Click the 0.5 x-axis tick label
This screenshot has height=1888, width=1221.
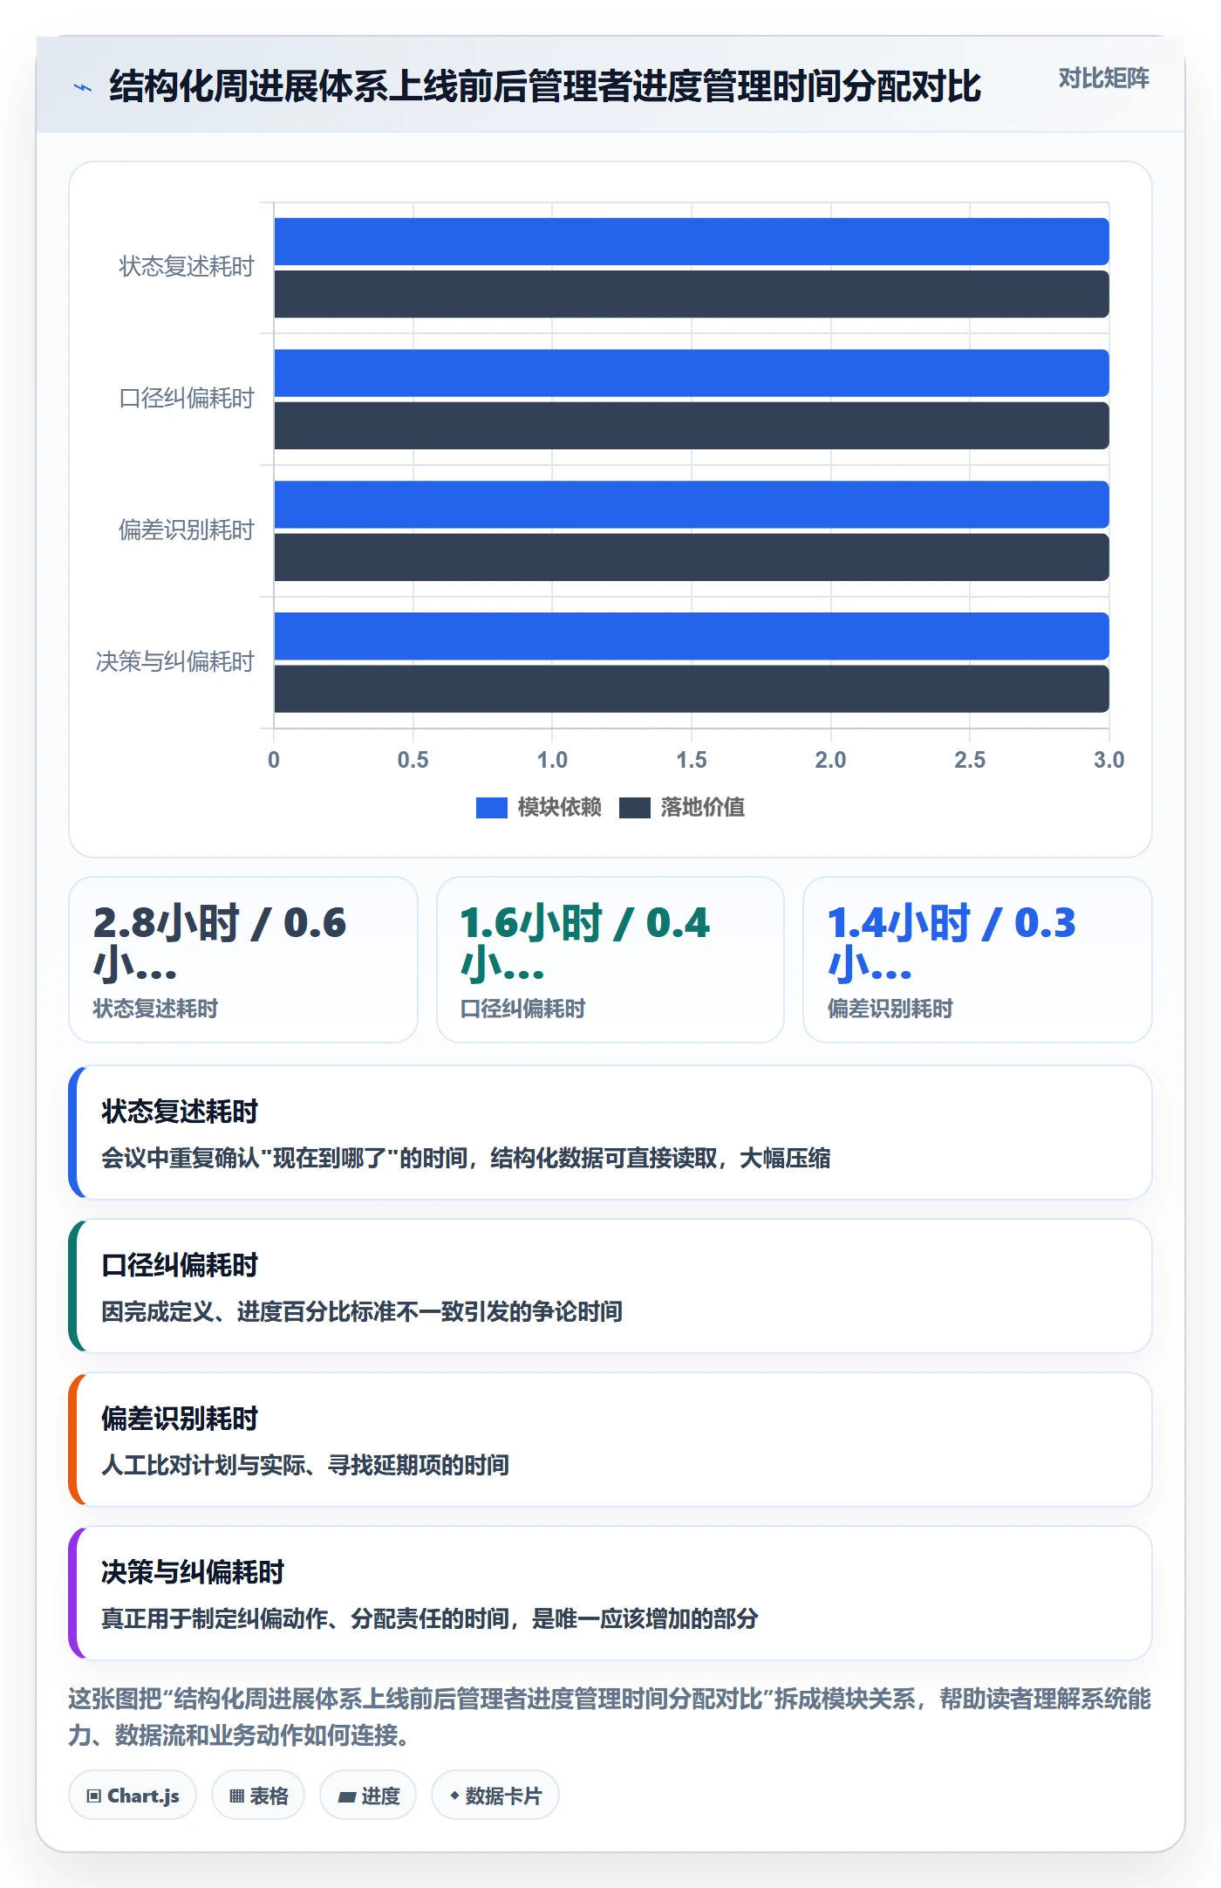click(x=413, y=760)
